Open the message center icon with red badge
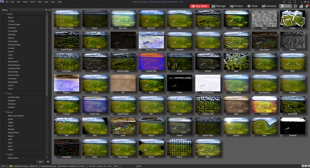The height and width of the screenshot is (168, 310). tap(307, 6)
